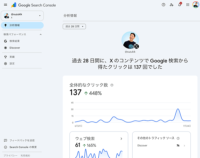Click the info icon for Search Console の概要
Screen dimensions: 200x158
pos(5,147)
